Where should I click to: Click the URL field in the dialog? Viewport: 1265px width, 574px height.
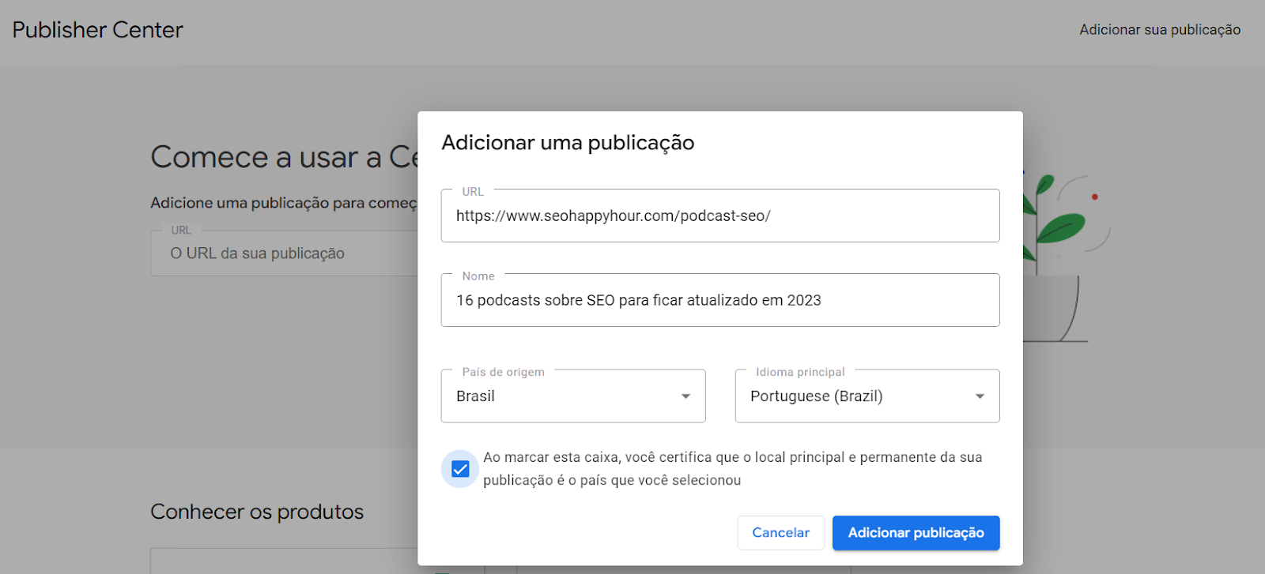point(720,216)
